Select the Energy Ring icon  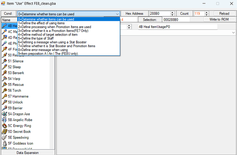pos(4,126)
